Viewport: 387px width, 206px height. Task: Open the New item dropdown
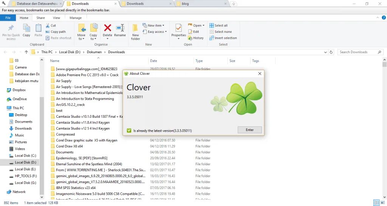153,25
